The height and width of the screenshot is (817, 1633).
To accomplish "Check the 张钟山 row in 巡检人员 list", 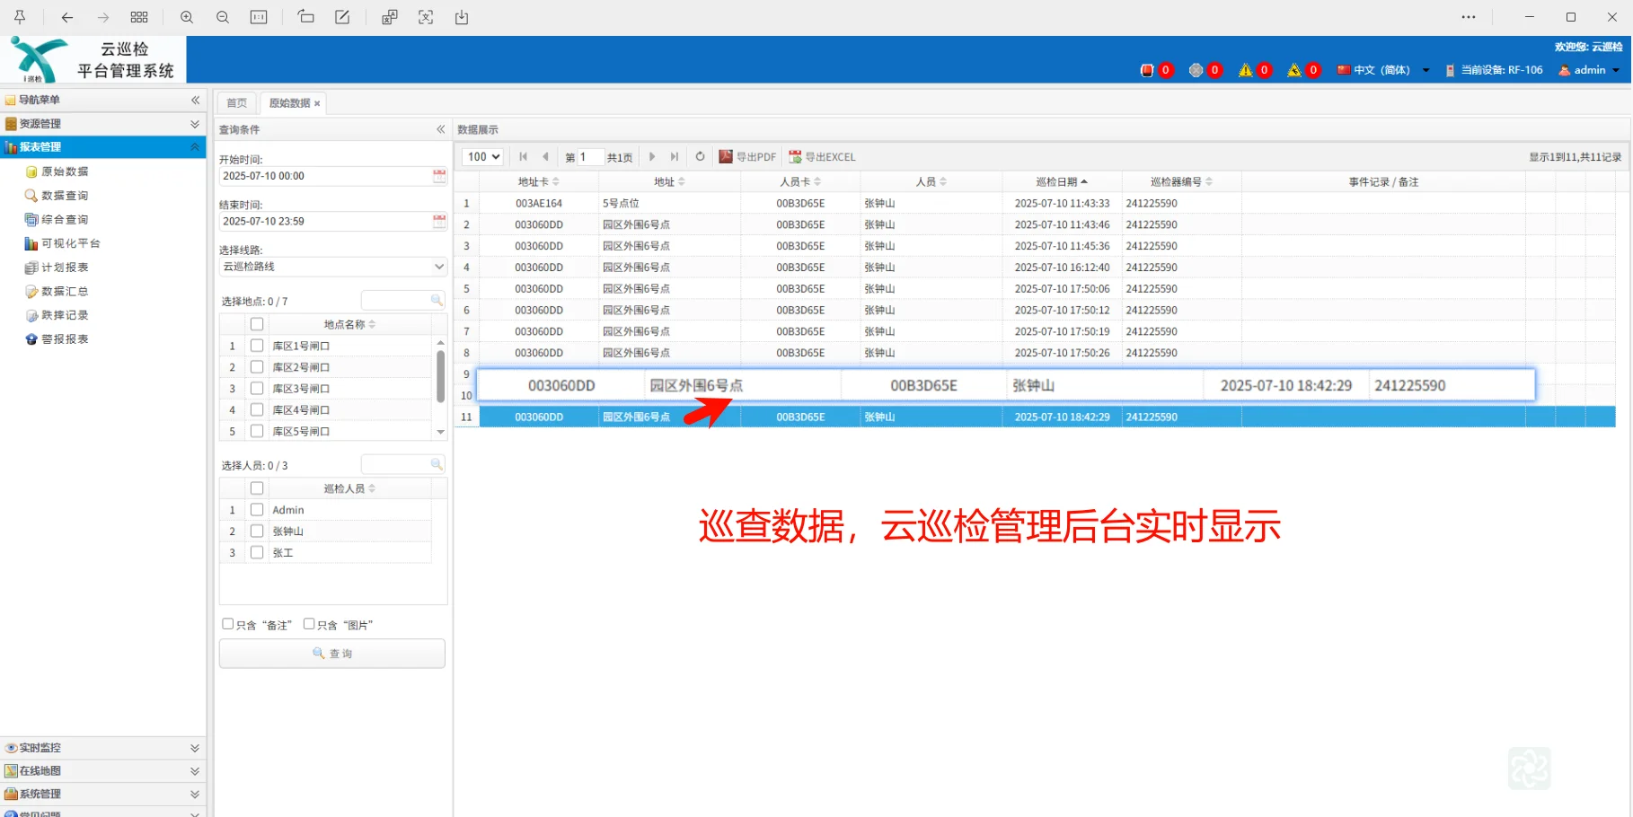I will point(257,531).
